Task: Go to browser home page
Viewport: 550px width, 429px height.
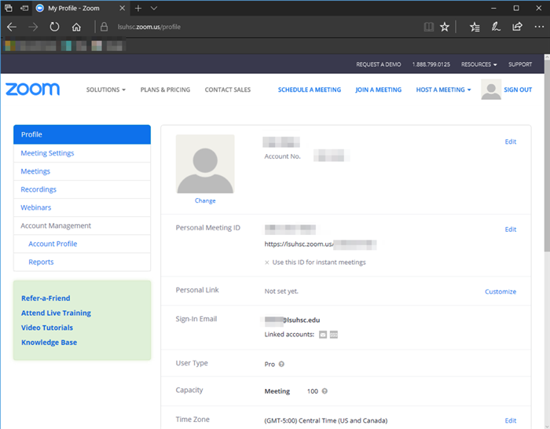Action: point(76,27)
